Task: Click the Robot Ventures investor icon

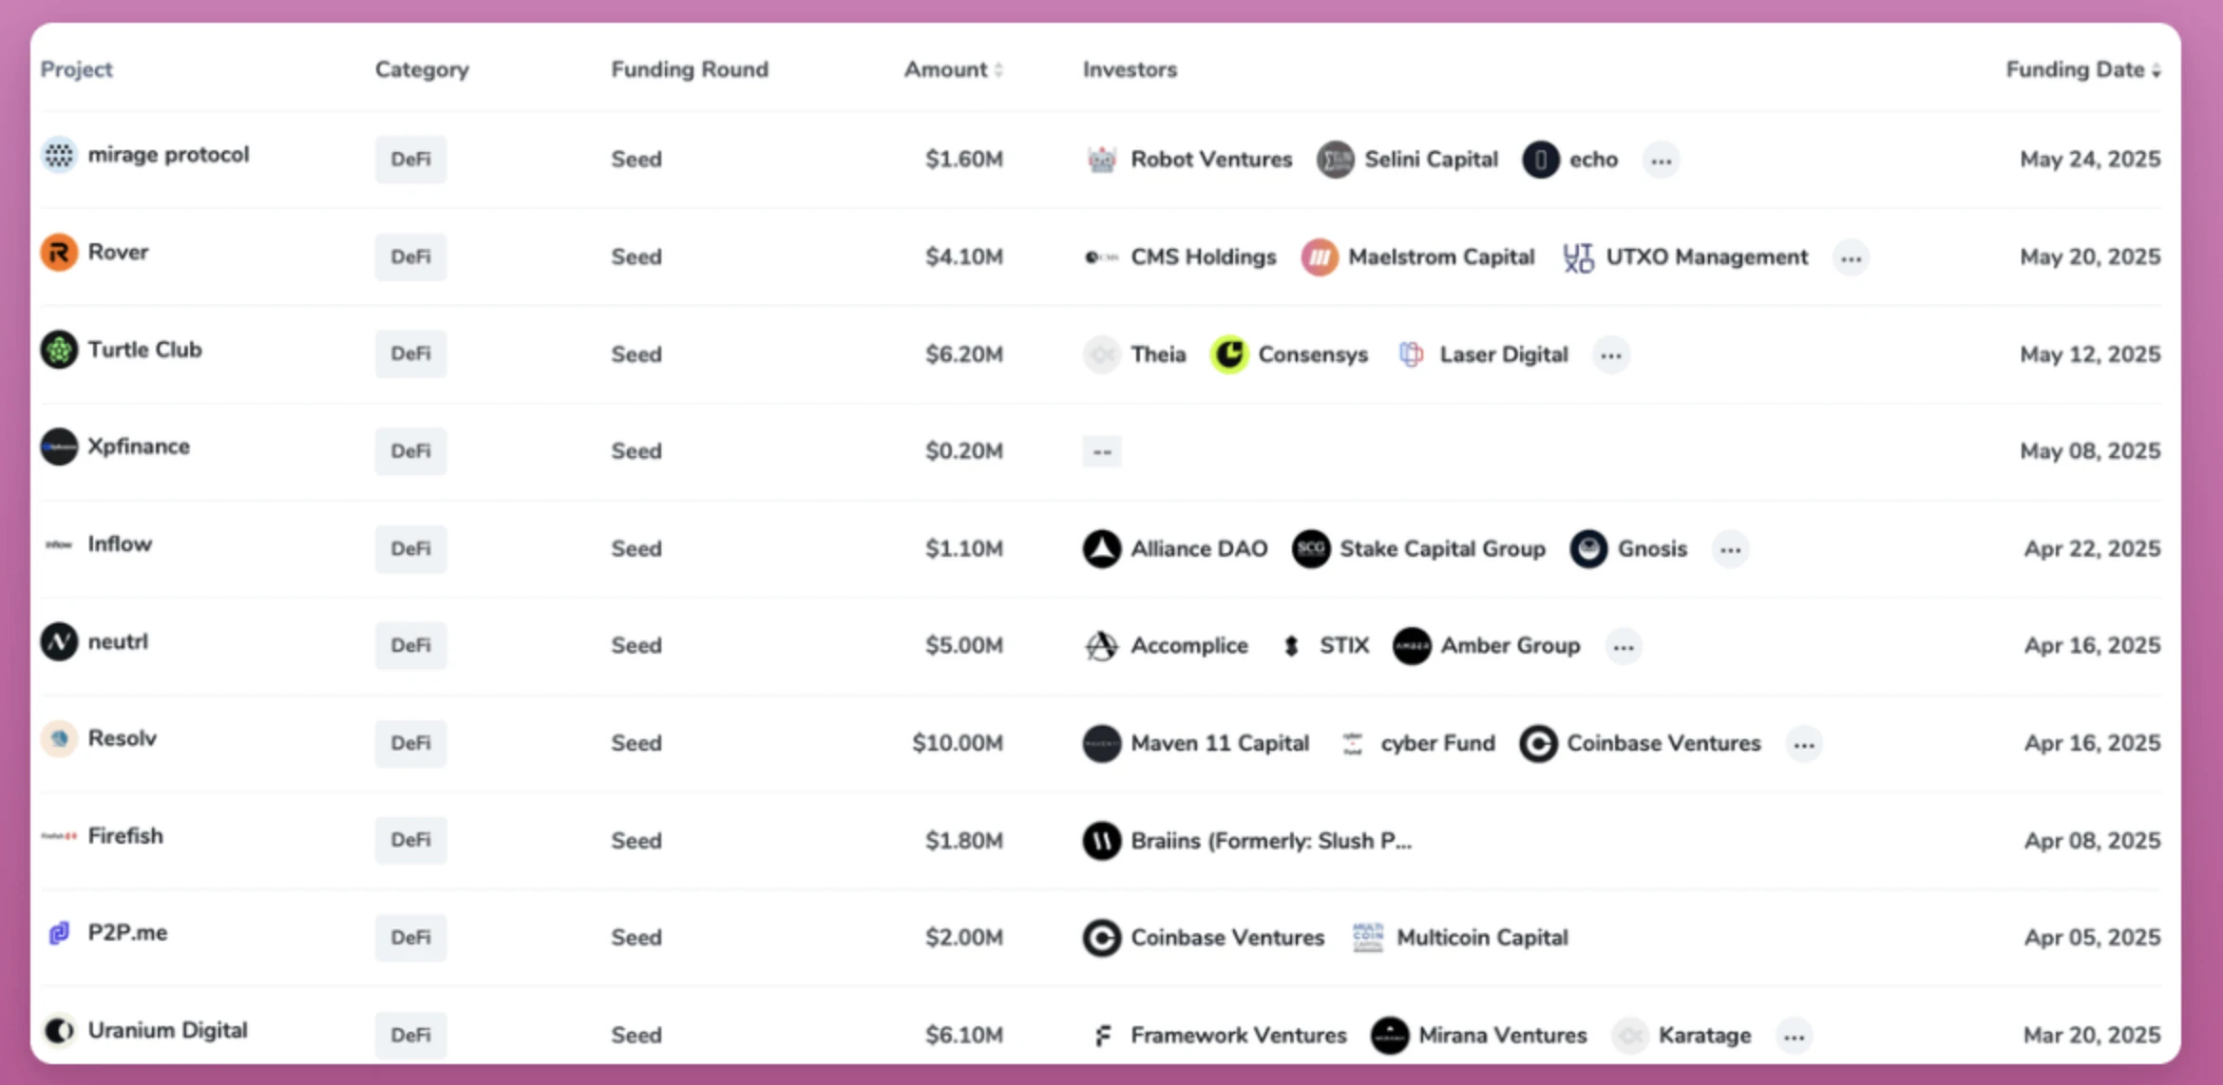Action: point(1102,160)
